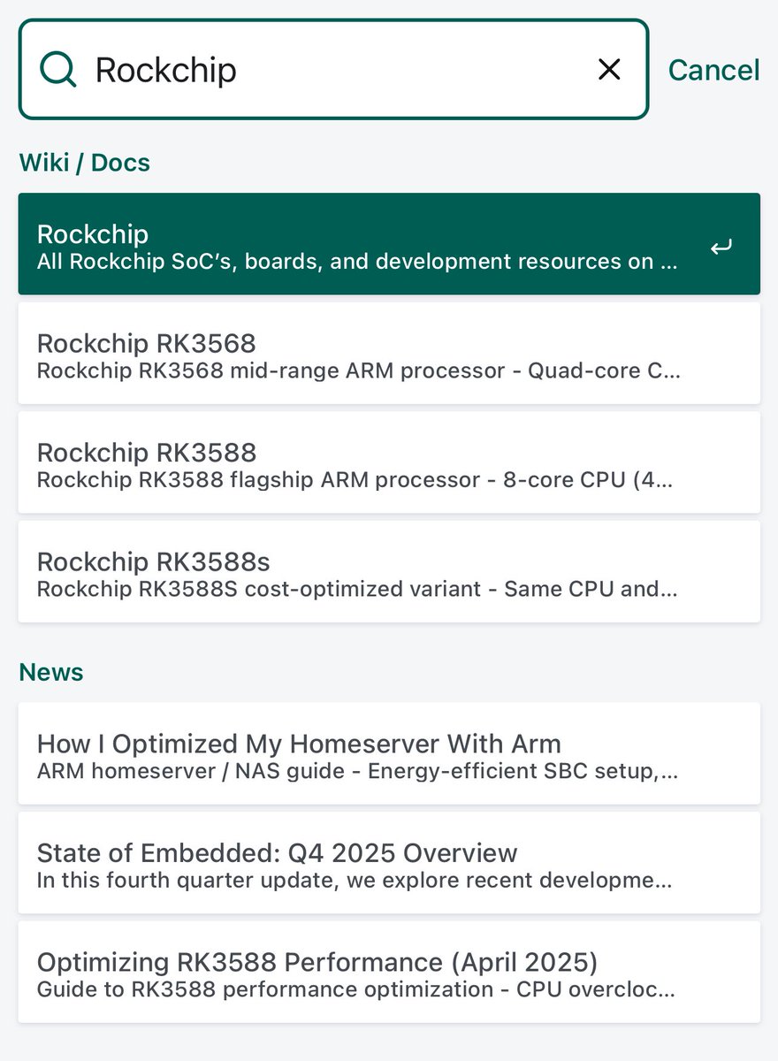Open Optimizing RK3588 Performance (April 2025) article
Screen dimensions: 778x1061
tap(389, 972)
